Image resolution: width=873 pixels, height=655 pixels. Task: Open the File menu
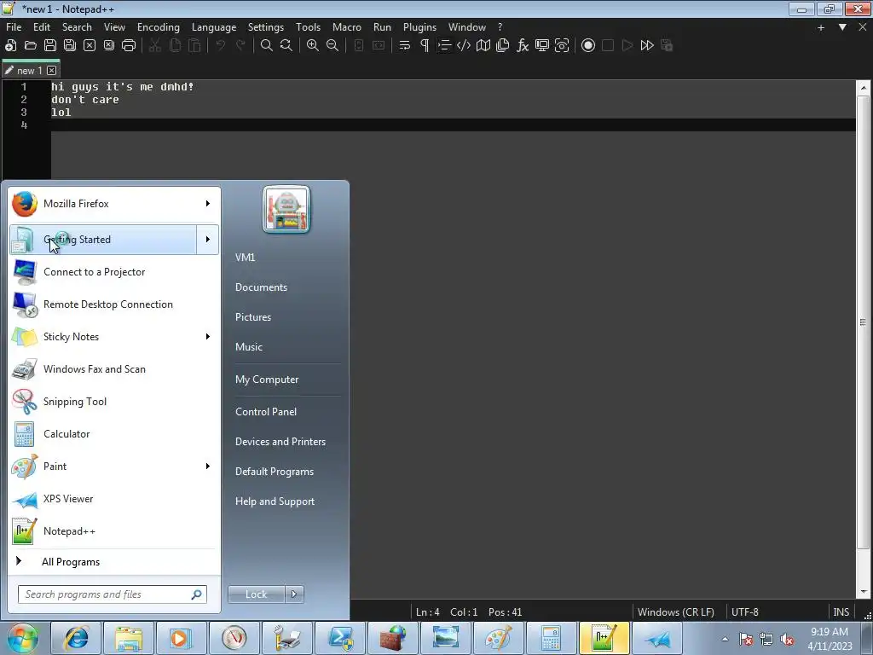coord(14,26)
